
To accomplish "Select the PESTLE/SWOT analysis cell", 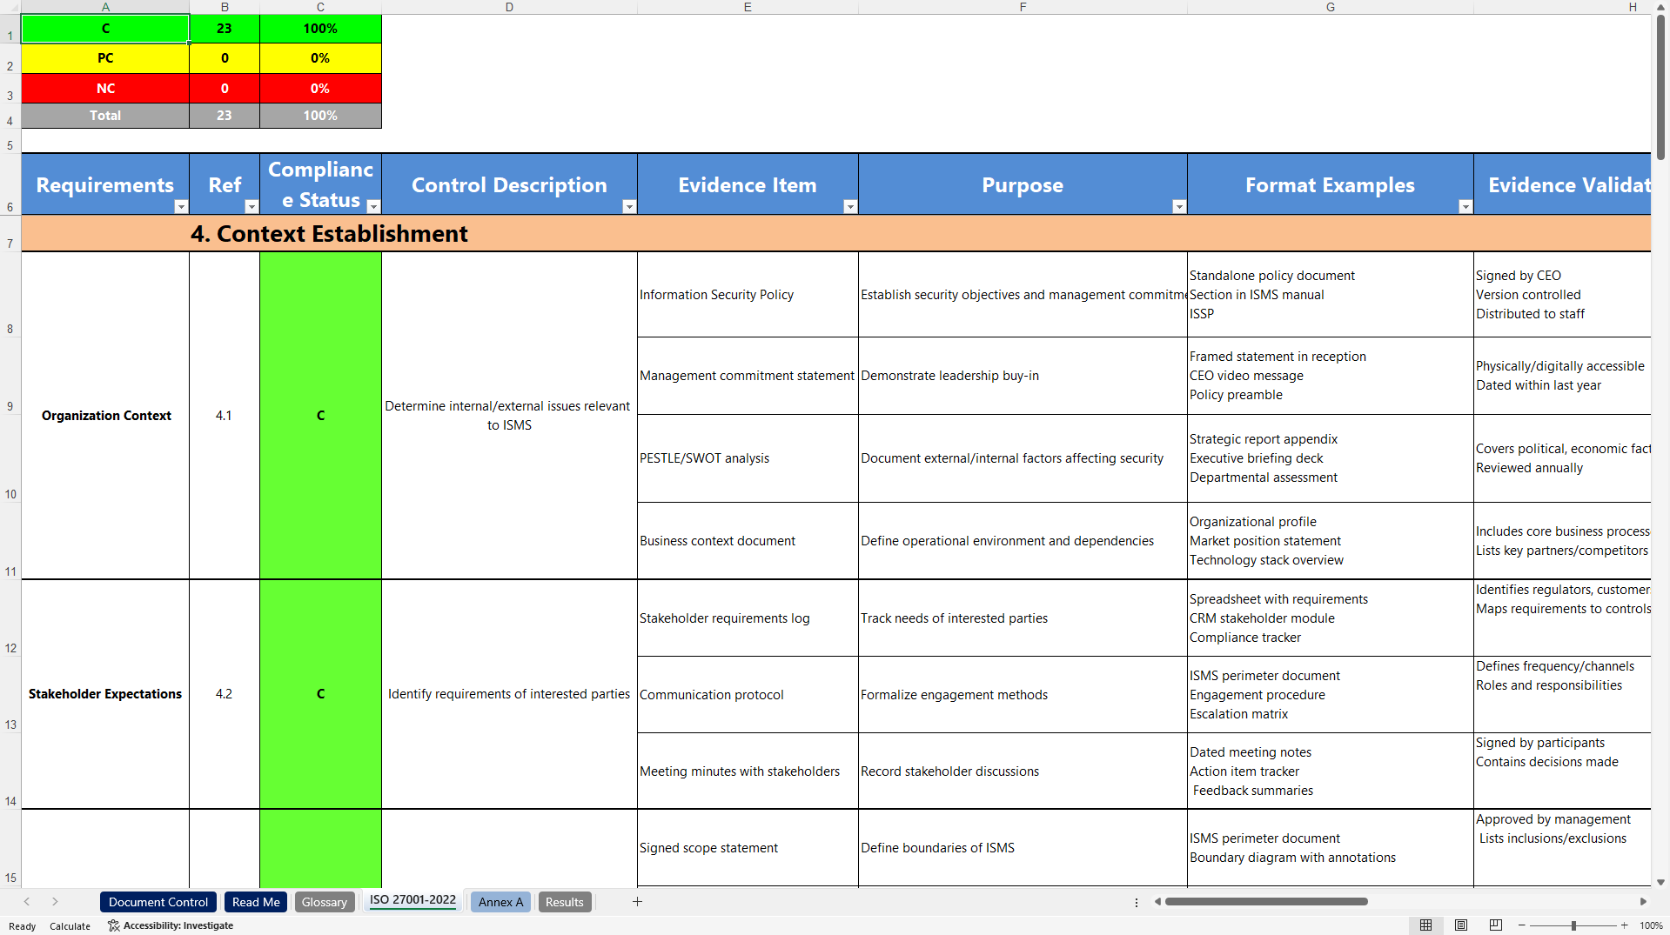I will click(x=748, y=458).
